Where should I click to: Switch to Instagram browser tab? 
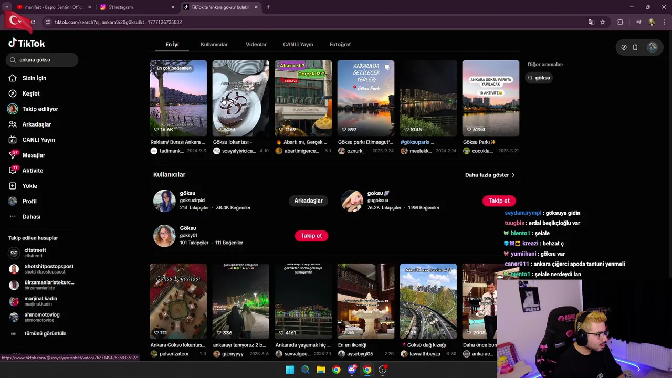pyautogui.click(x=136, y=7)
